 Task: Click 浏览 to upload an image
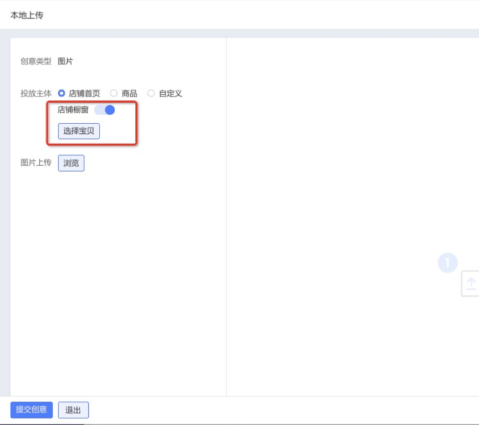(71, 163)
